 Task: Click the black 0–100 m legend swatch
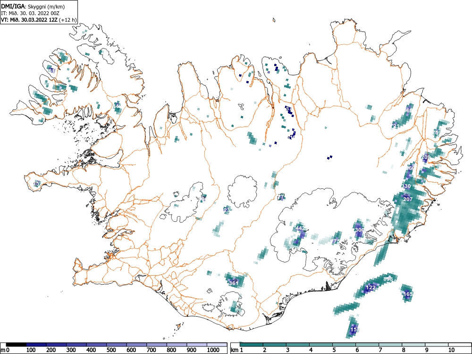pos(16,345)
